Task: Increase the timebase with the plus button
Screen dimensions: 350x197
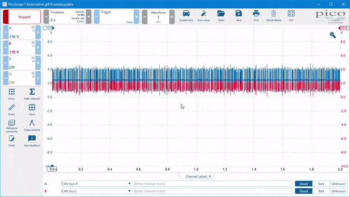Action: 88,17
